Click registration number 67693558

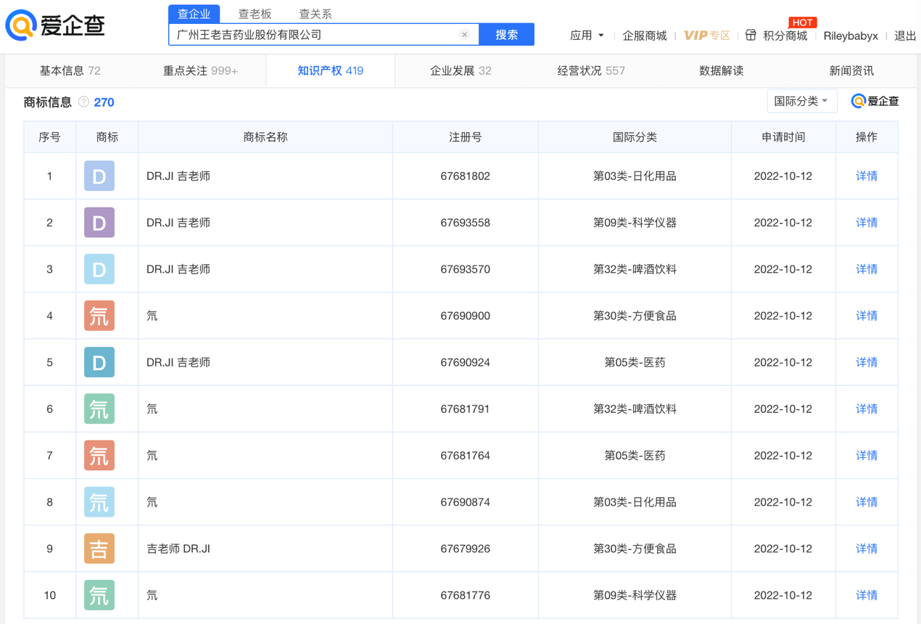pyautogui.click(x=465, y=223)
